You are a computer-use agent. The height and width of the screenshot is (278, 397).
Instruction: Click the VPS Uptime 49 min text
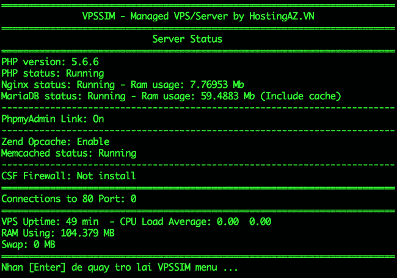tap(50, 222)
